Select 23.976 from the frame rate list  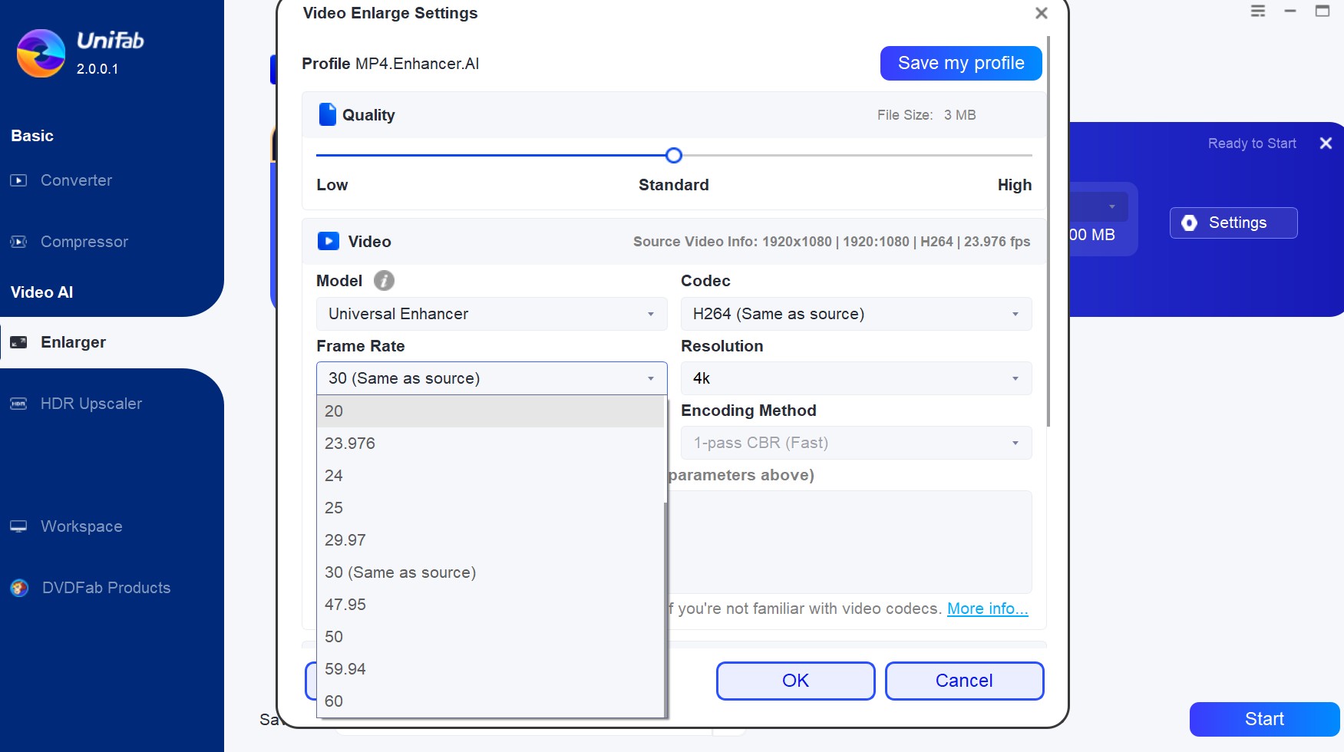point(350,443)
